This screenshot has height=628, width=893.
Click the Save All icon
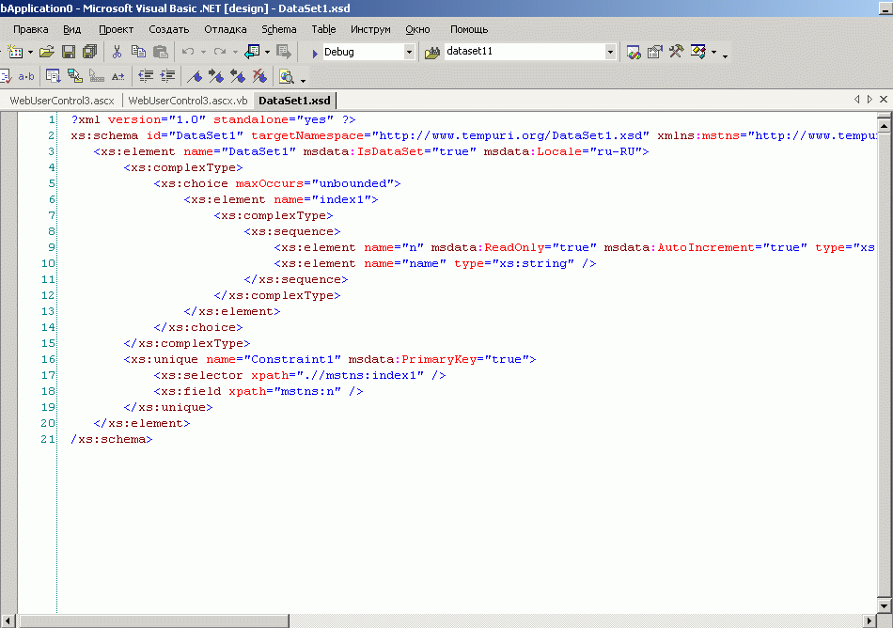coord(89,52)
